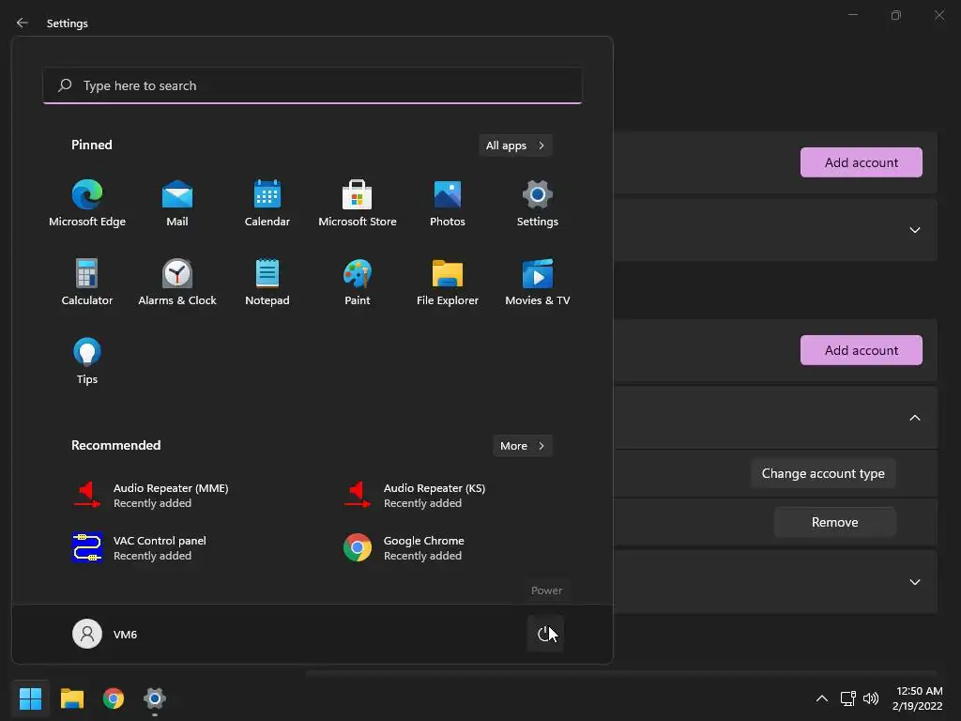
Task: Show All apps list
Action: (515, 146)
